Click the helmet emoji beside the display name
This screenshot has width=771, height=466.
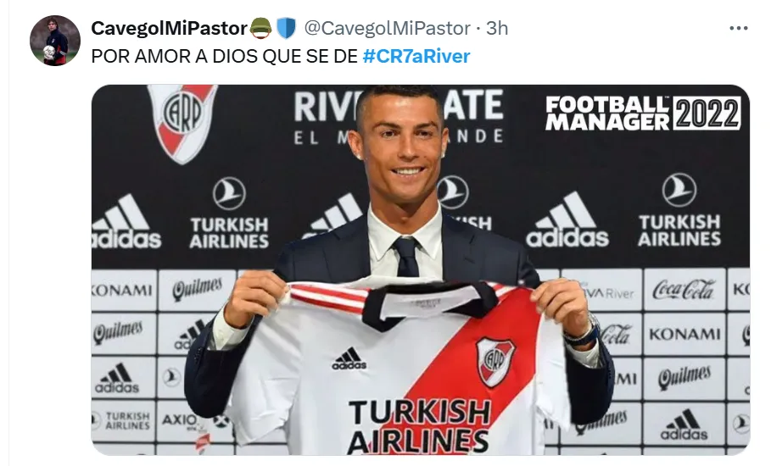(260, 28)
